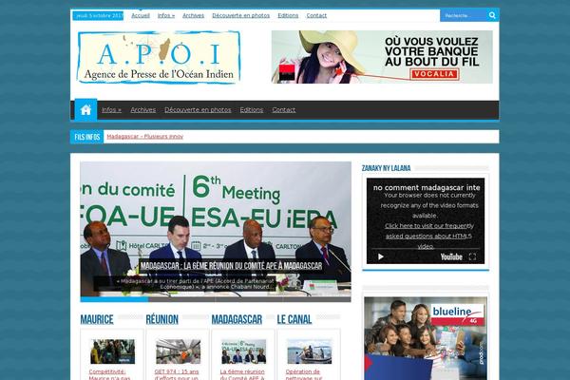Click the Zanaky ny Lalana widget title

[386, 168]
